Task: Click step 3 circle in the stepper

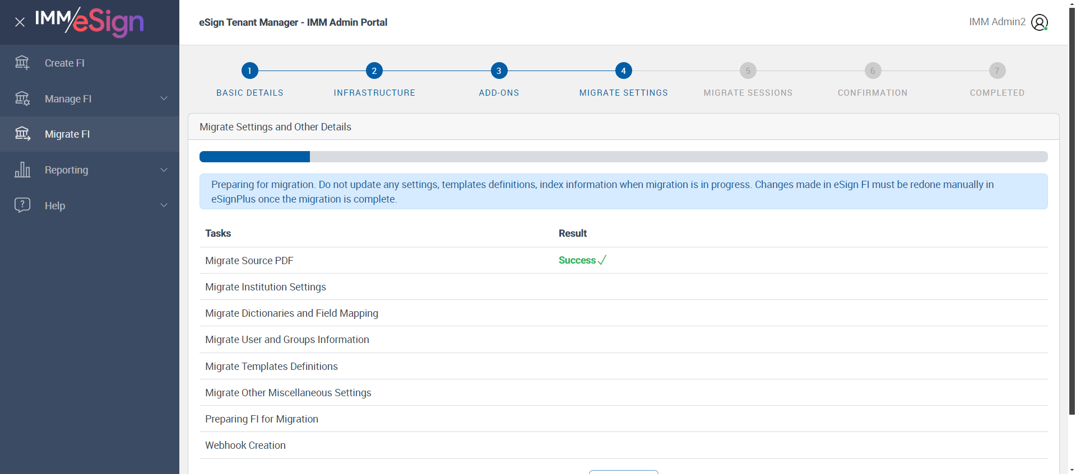Action: [499, 71]
